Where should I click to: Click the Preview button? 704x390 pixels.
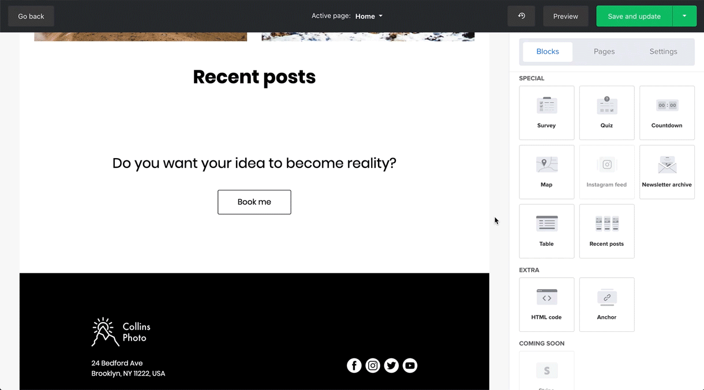[565, 16]
